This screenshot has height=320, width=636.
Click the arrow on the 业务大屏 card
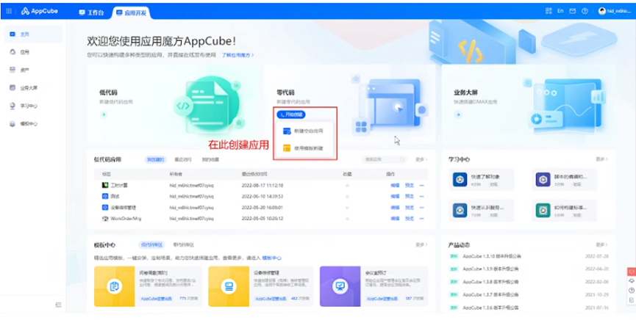coord(458,114)
